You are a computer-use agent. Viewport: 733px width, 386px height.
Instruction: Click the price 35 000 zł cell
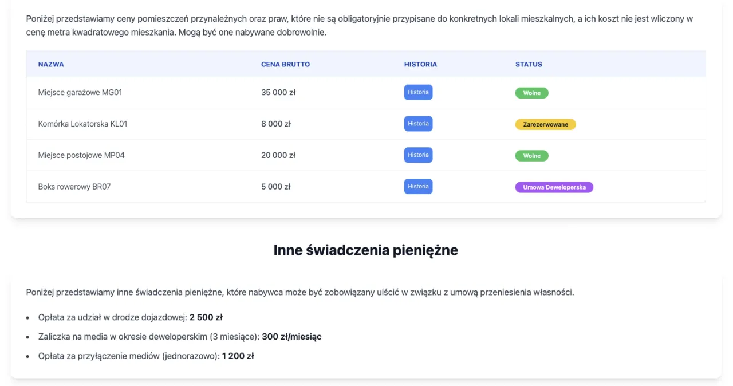(278, 92)
